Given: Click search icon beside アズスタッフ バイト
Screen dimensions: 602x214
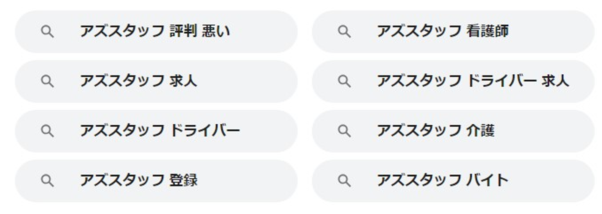Looking at the screenshot, I should [344, 181].
